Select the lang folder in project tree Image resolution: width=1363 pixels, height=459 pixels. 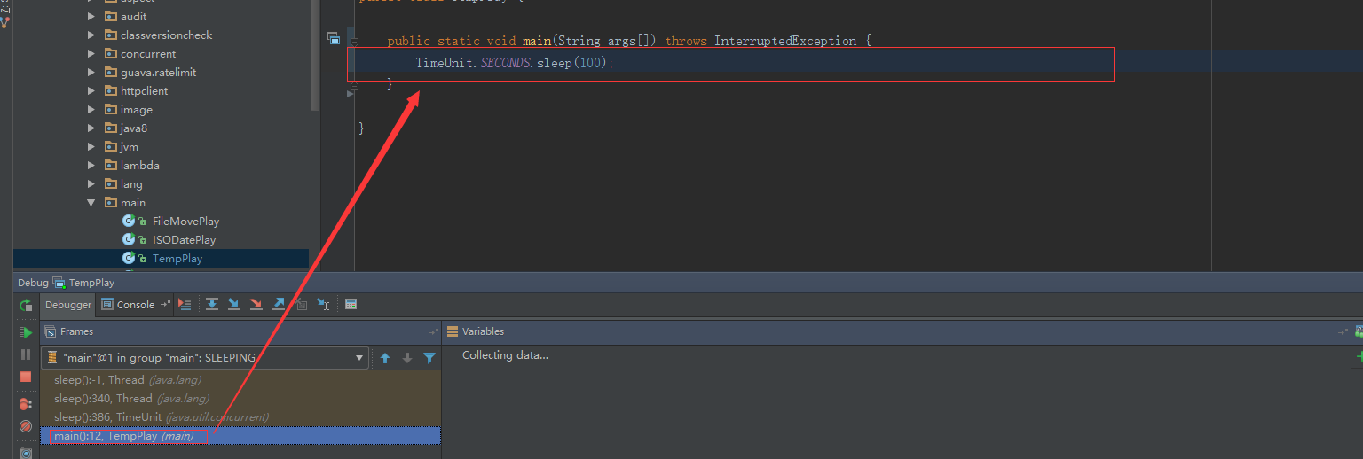coord(131,184)
